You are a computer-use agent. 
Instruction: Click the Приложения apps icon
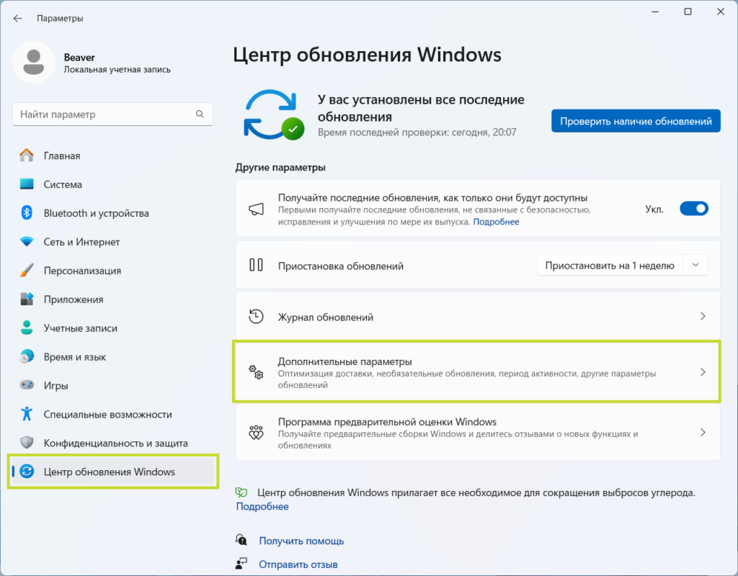point(27,299)
